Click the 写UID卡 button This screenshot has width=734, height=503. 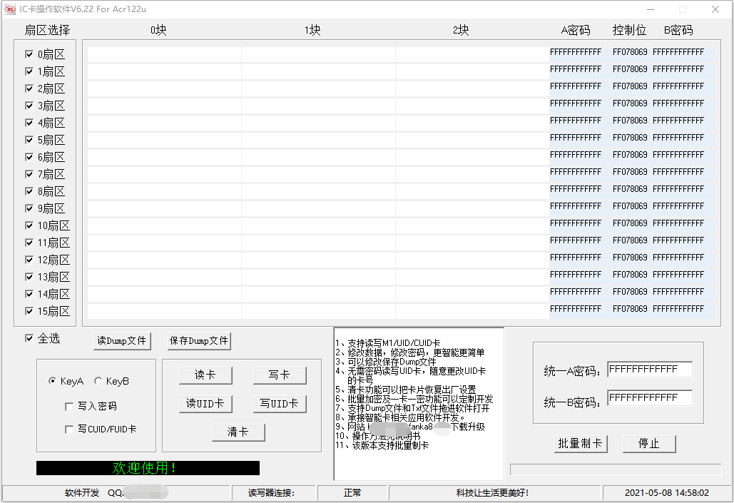point(280,404)
